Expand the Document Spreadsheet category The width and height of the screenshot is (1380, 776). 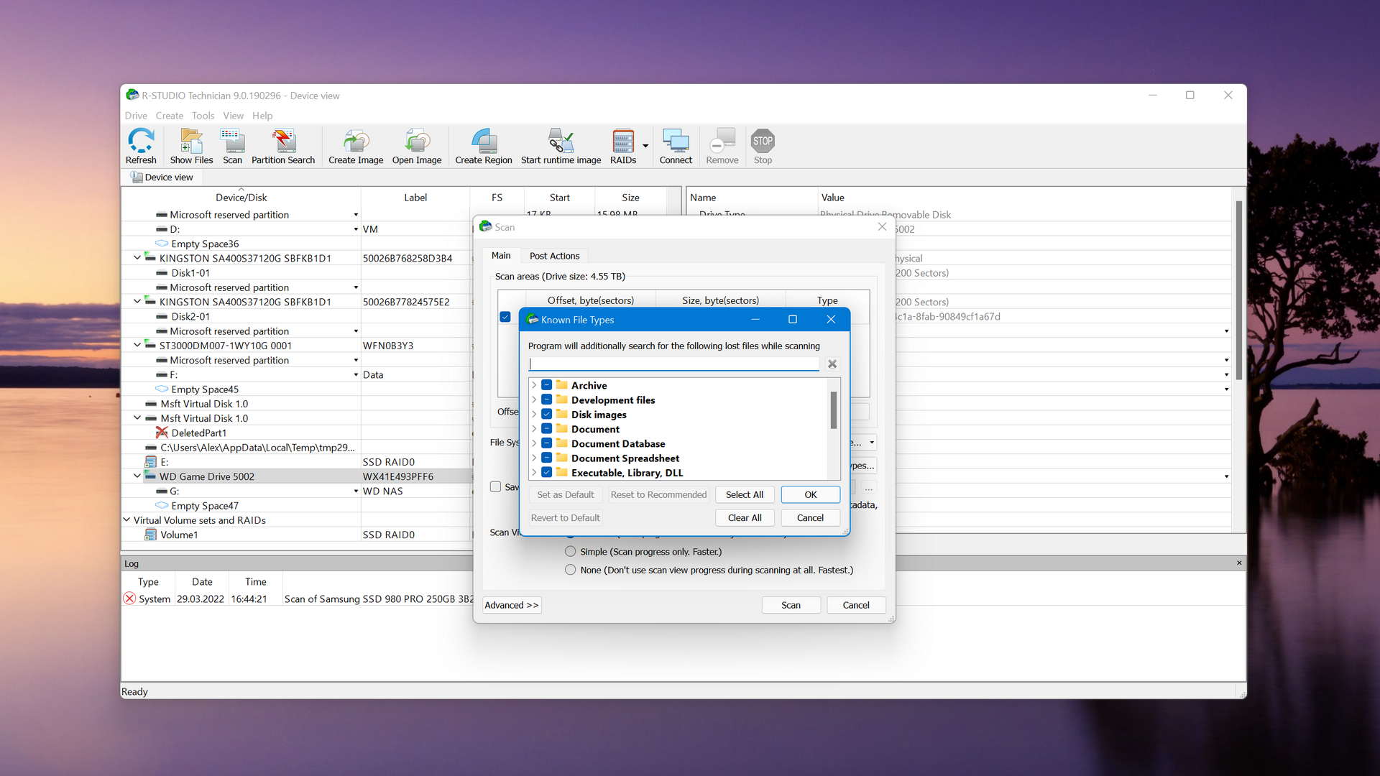point(534,458)
